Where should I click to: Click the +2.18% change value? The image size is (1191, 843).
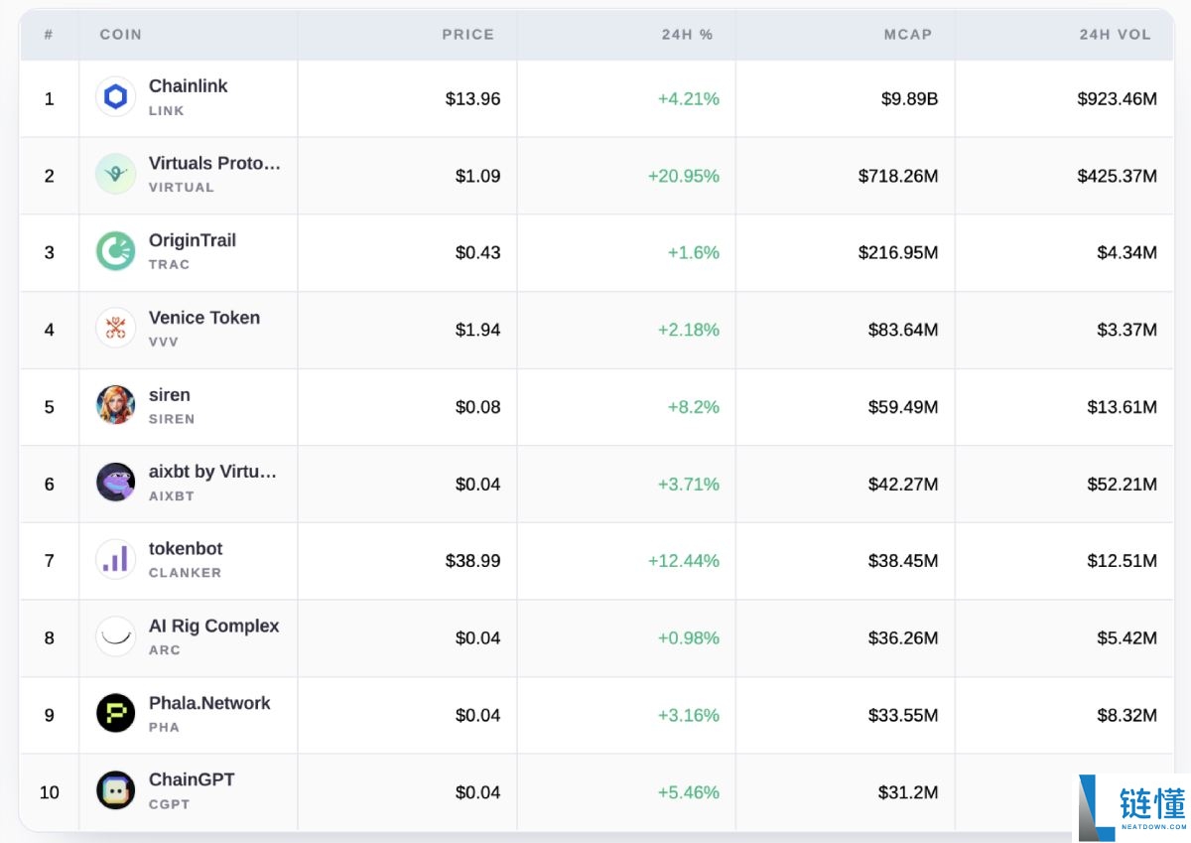[x=689, y=330]
